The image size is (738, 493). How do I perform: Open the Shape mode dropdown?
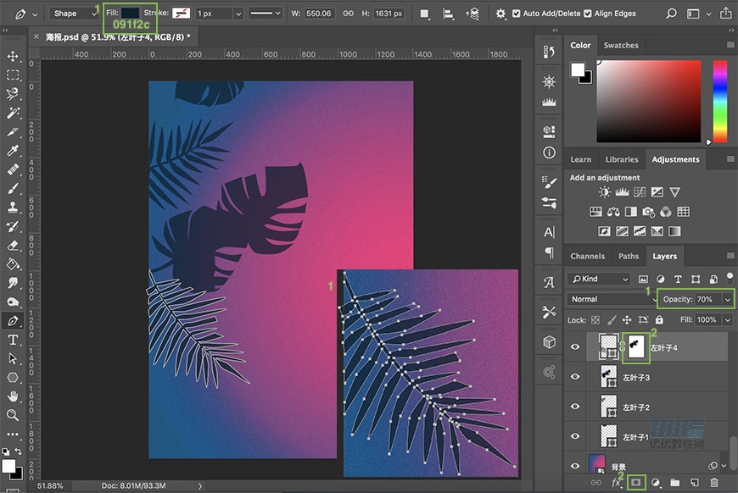(74, 14)
